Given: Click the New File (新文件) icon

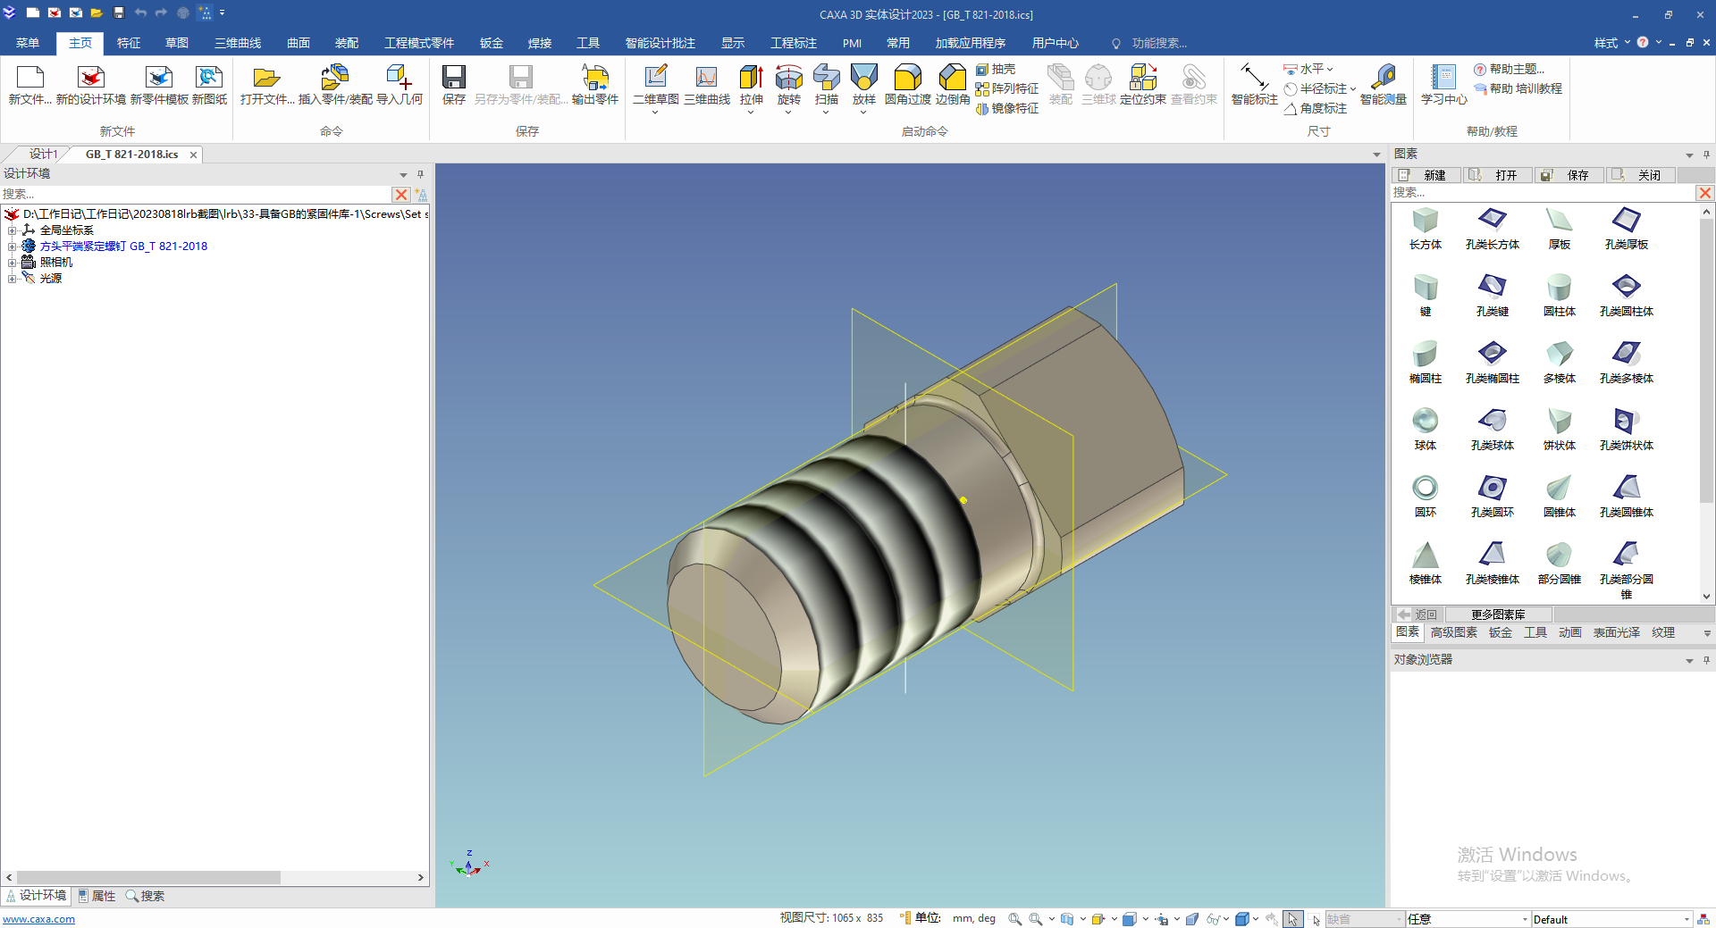Looking at the screenshot, I should point(29,78).
